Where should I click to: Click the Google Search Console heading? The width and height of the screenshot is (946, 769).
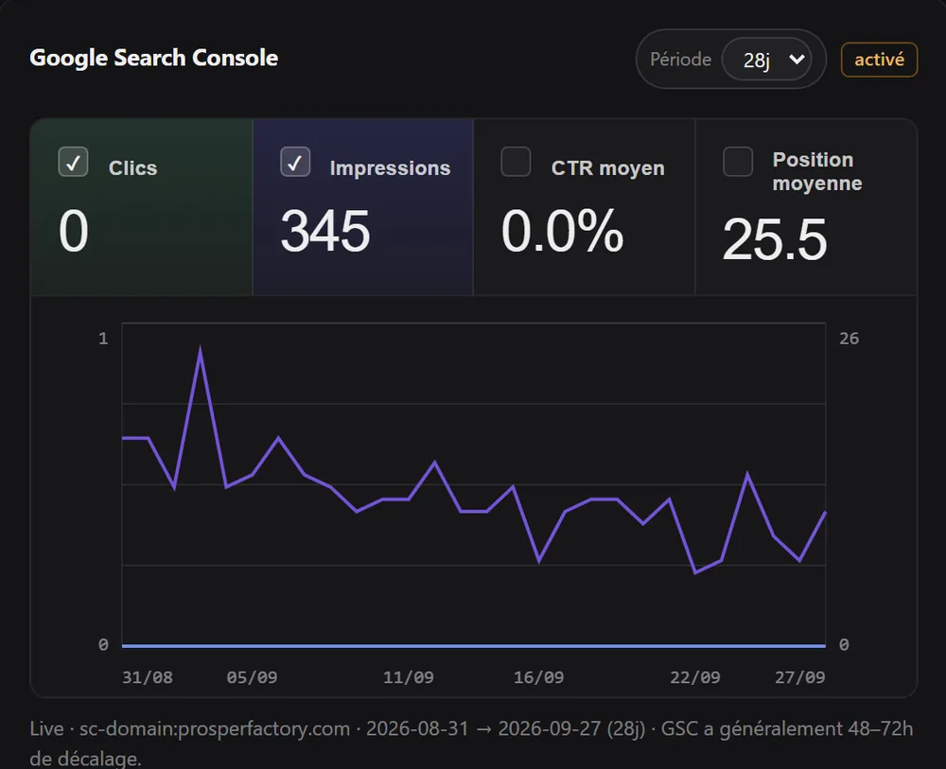[154, 58]
